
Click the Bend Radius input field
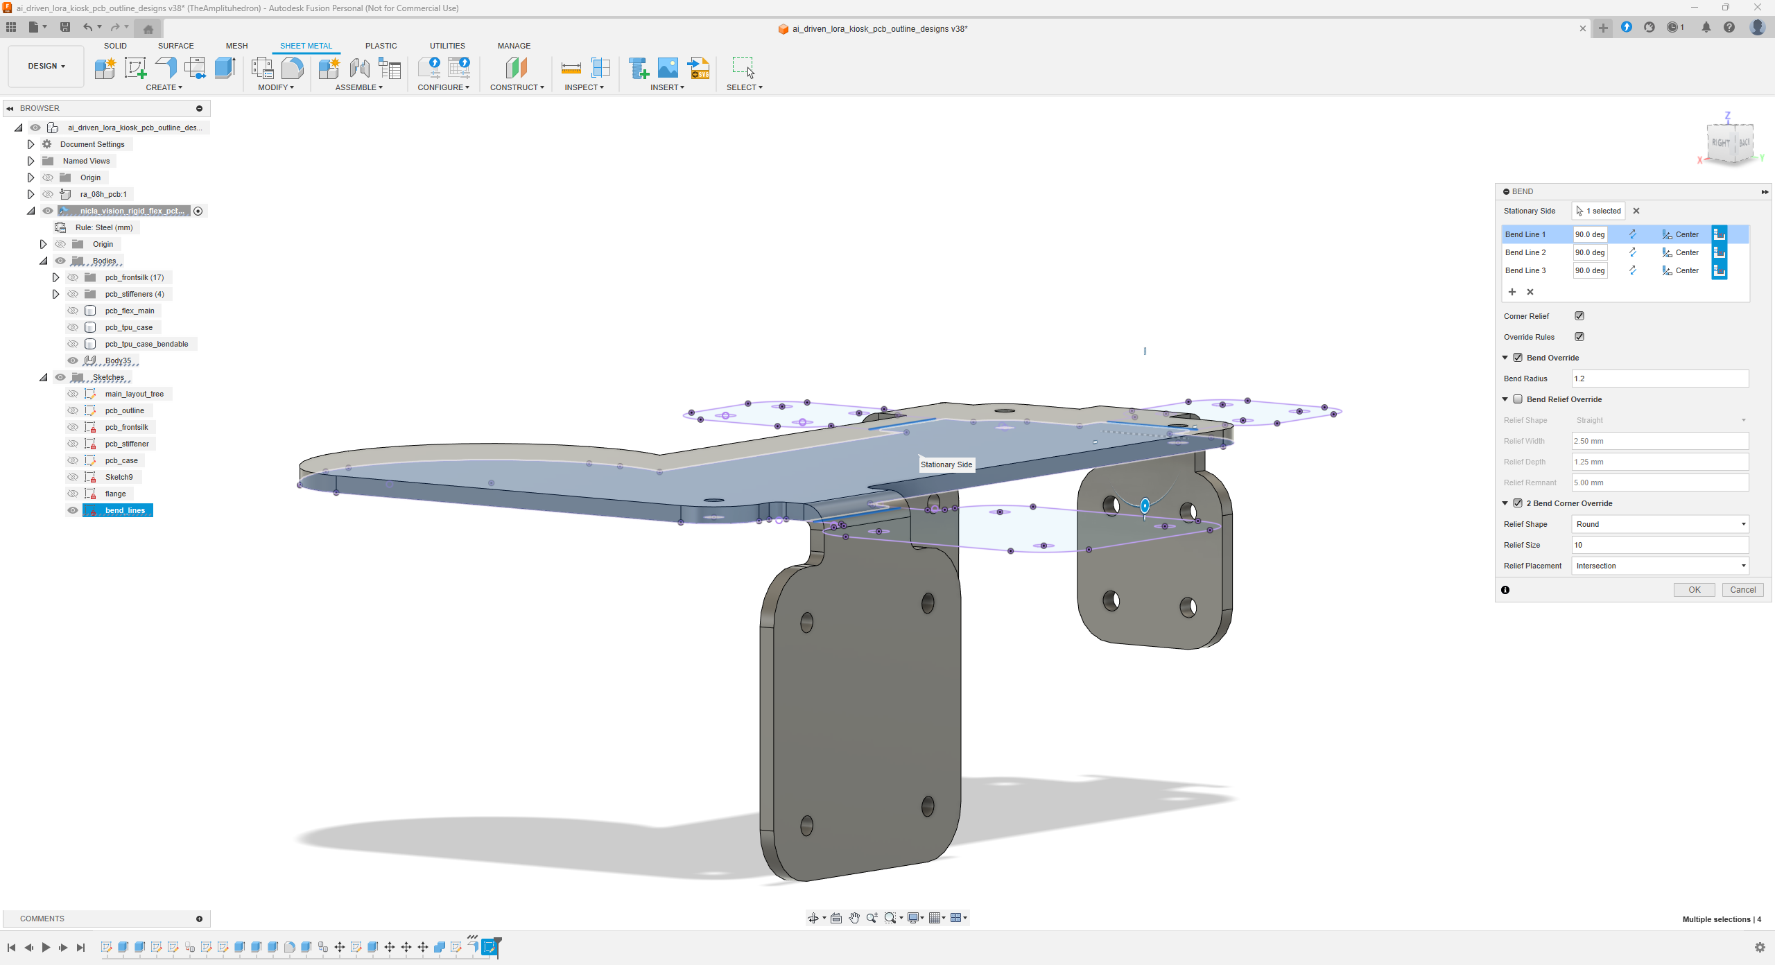(1659, 379)
